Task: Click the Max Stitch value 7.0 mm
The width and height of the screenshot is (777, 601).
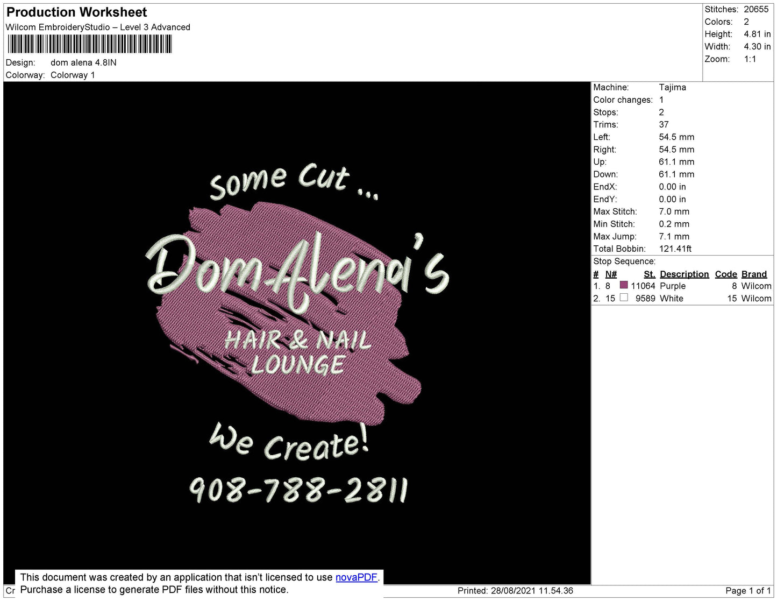Action: coord(674,212)
